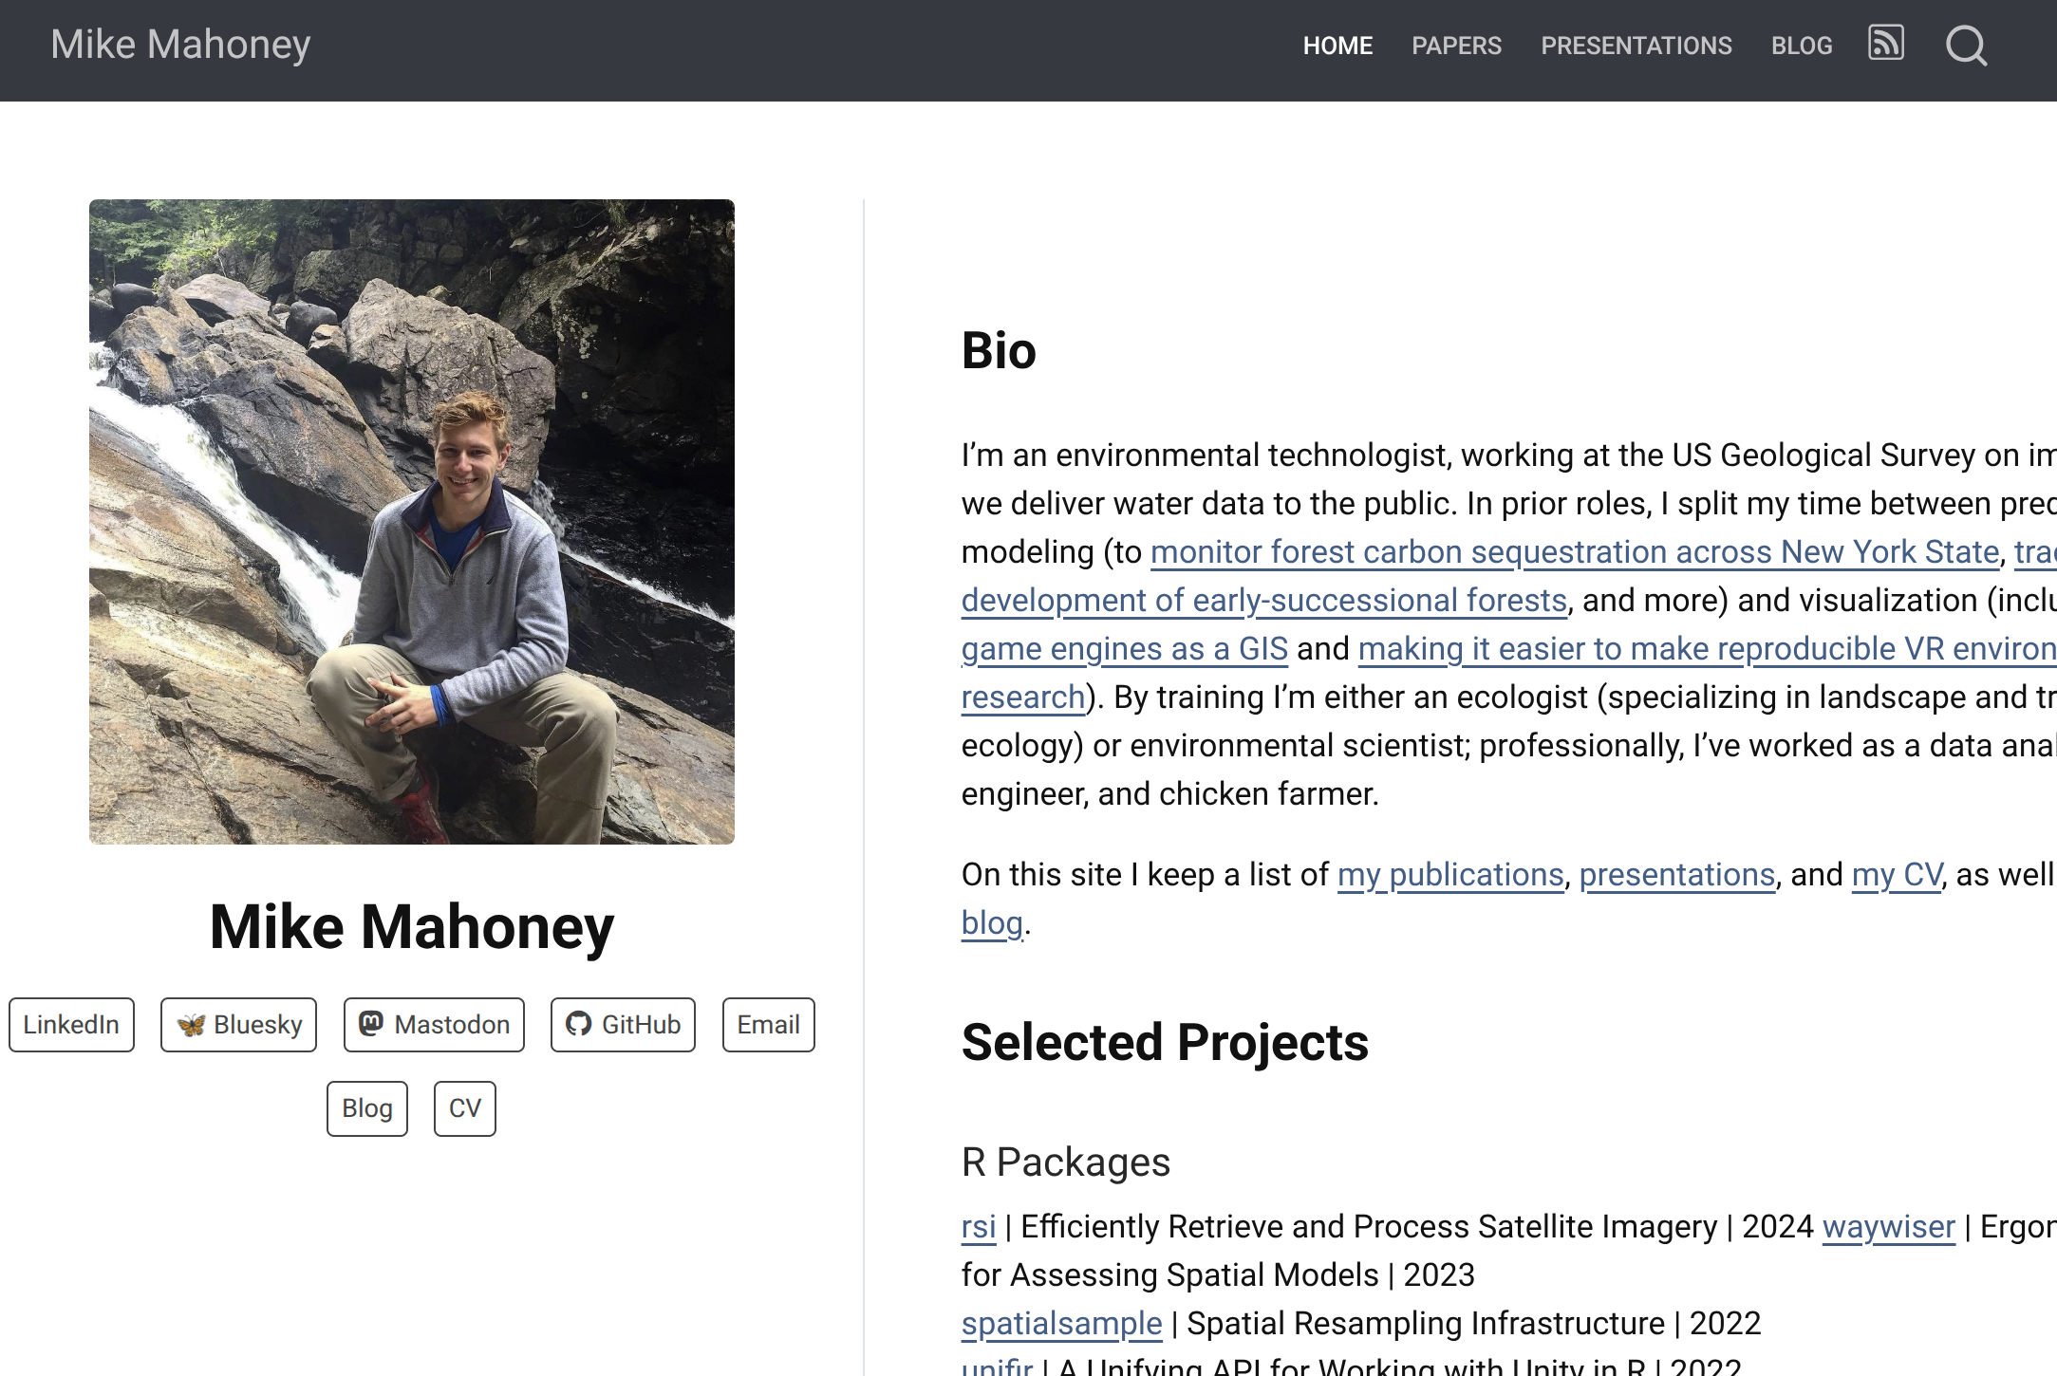The height and width of the screenshot is (1376, 2057).
Task: Open the GitHub profile button
Action: tap(623, 1025)
